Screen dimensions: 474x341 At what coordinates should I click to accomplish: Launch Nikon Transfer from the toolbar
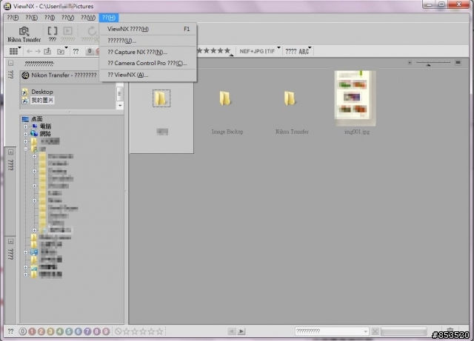[24, 34]
